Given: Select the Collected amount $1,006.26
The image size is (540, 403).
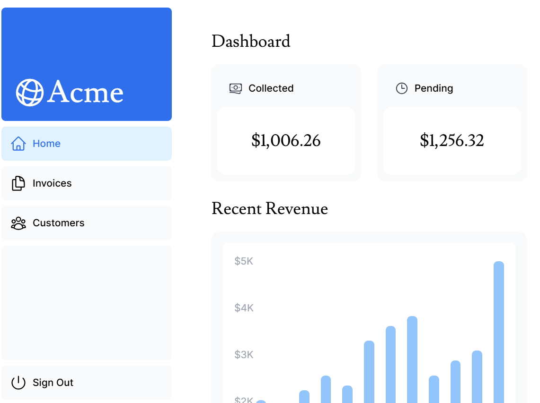Looking at the screenshot, I should coord(286,141).
